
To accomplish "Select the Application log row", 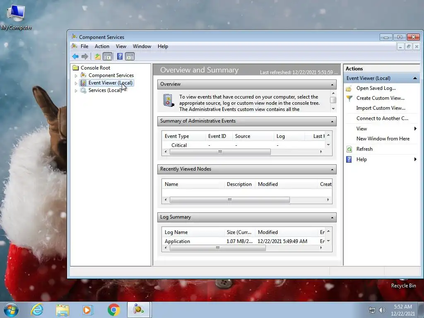I will (243, 241).
